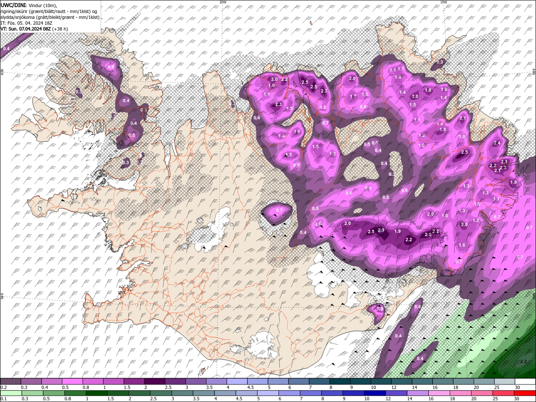Image resolution: width=536 pixels, height=402 pixels.
Task: Click the light pink rain swatch between 16 and 18
Action: coord(439,393)
